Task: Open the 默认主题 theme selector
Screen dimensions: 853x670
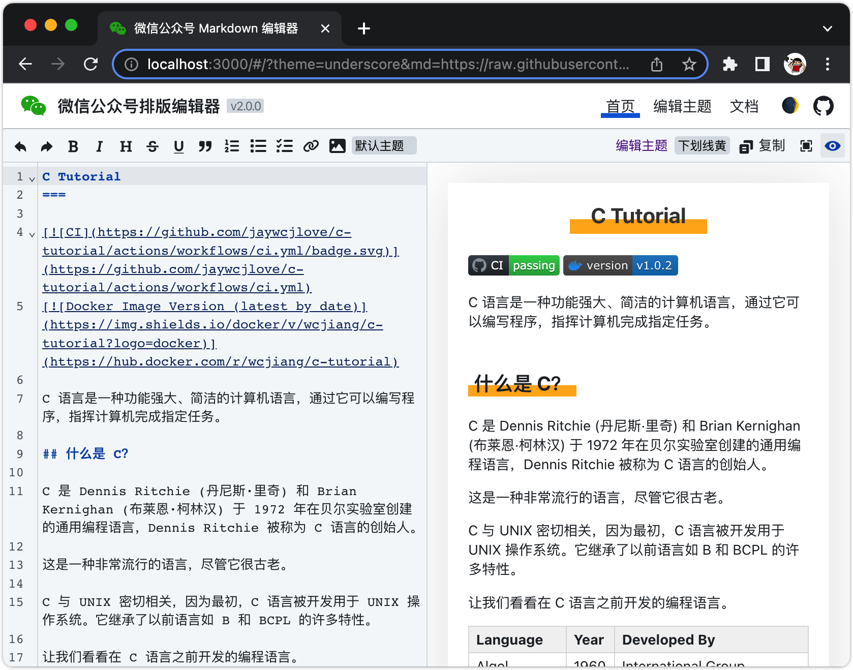Action: coord(384,145)
